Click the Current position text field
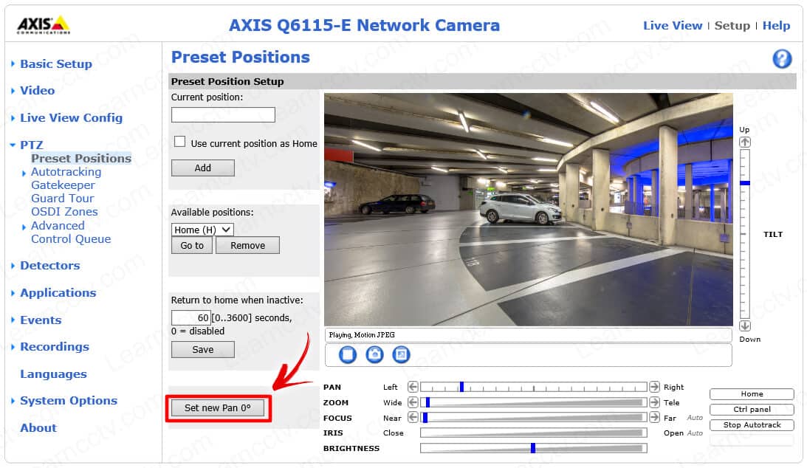 pyautogui.click(x=223, y=114)
